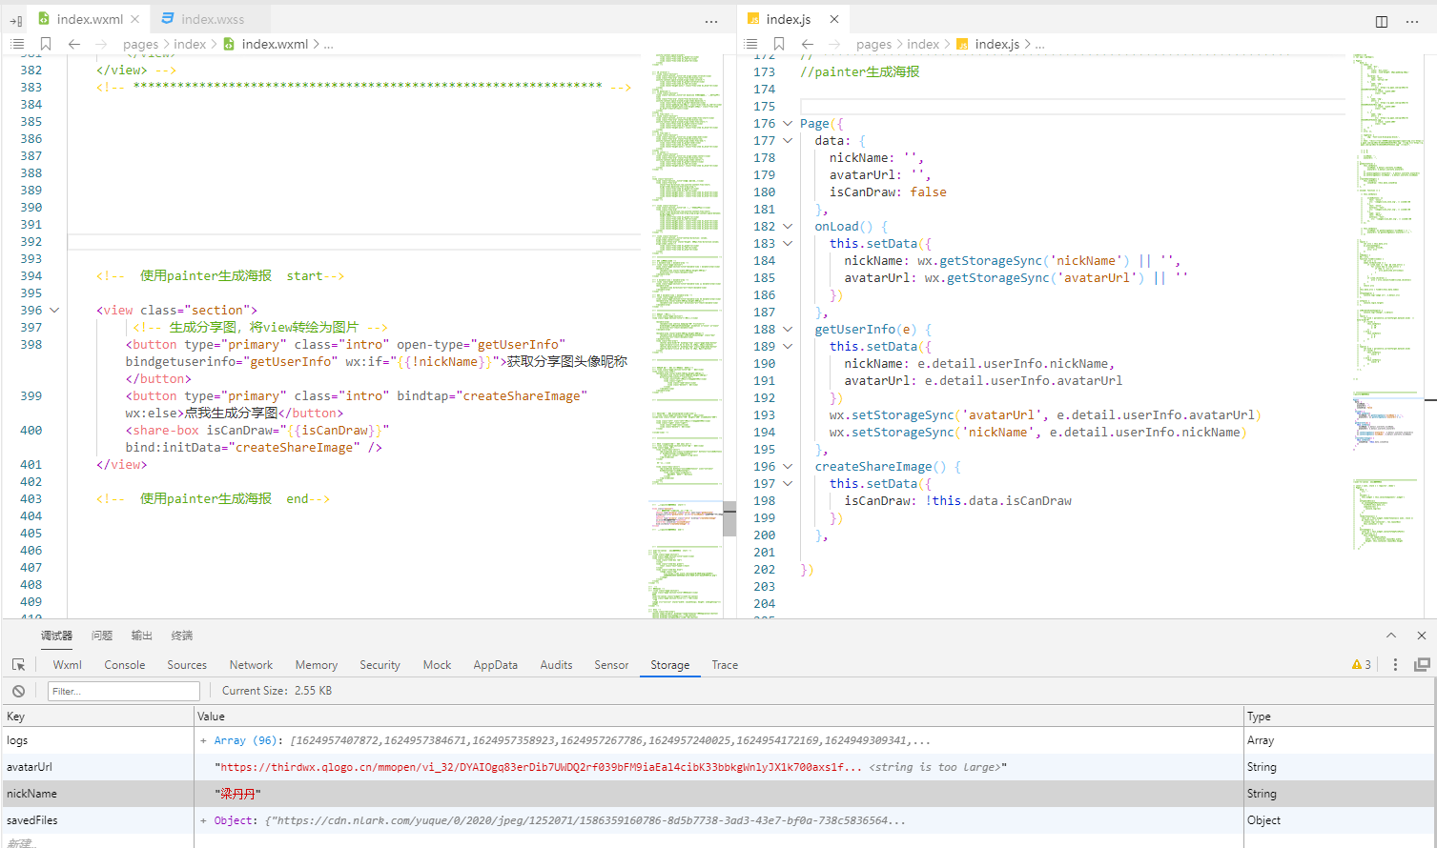
Task: Open devtools kebab menu
Action: coord(1395,665)
